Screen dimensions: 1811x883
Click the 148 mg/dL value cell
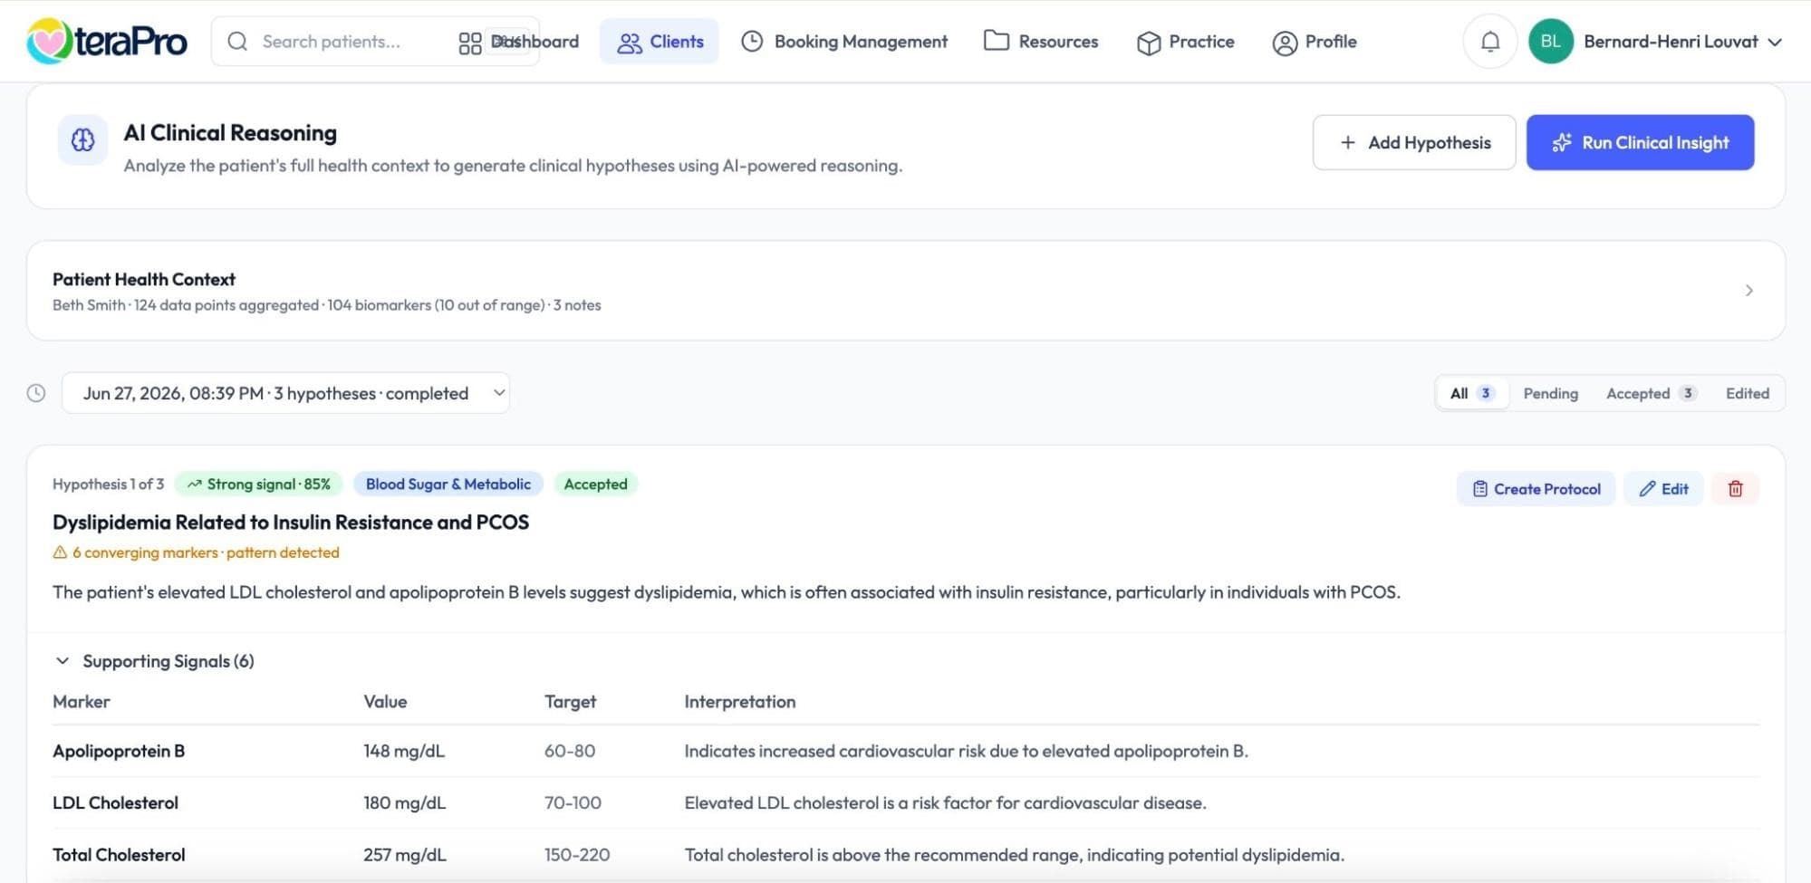point(404,751)
